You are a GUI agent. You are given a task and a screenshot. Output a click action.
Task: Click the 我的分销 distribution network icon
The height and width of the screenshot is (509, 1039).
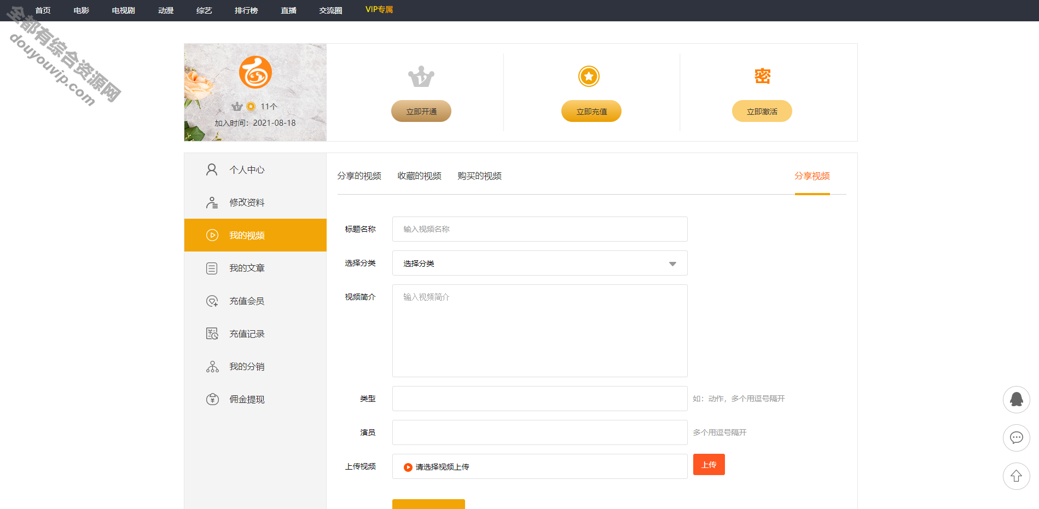pos(212,366)
